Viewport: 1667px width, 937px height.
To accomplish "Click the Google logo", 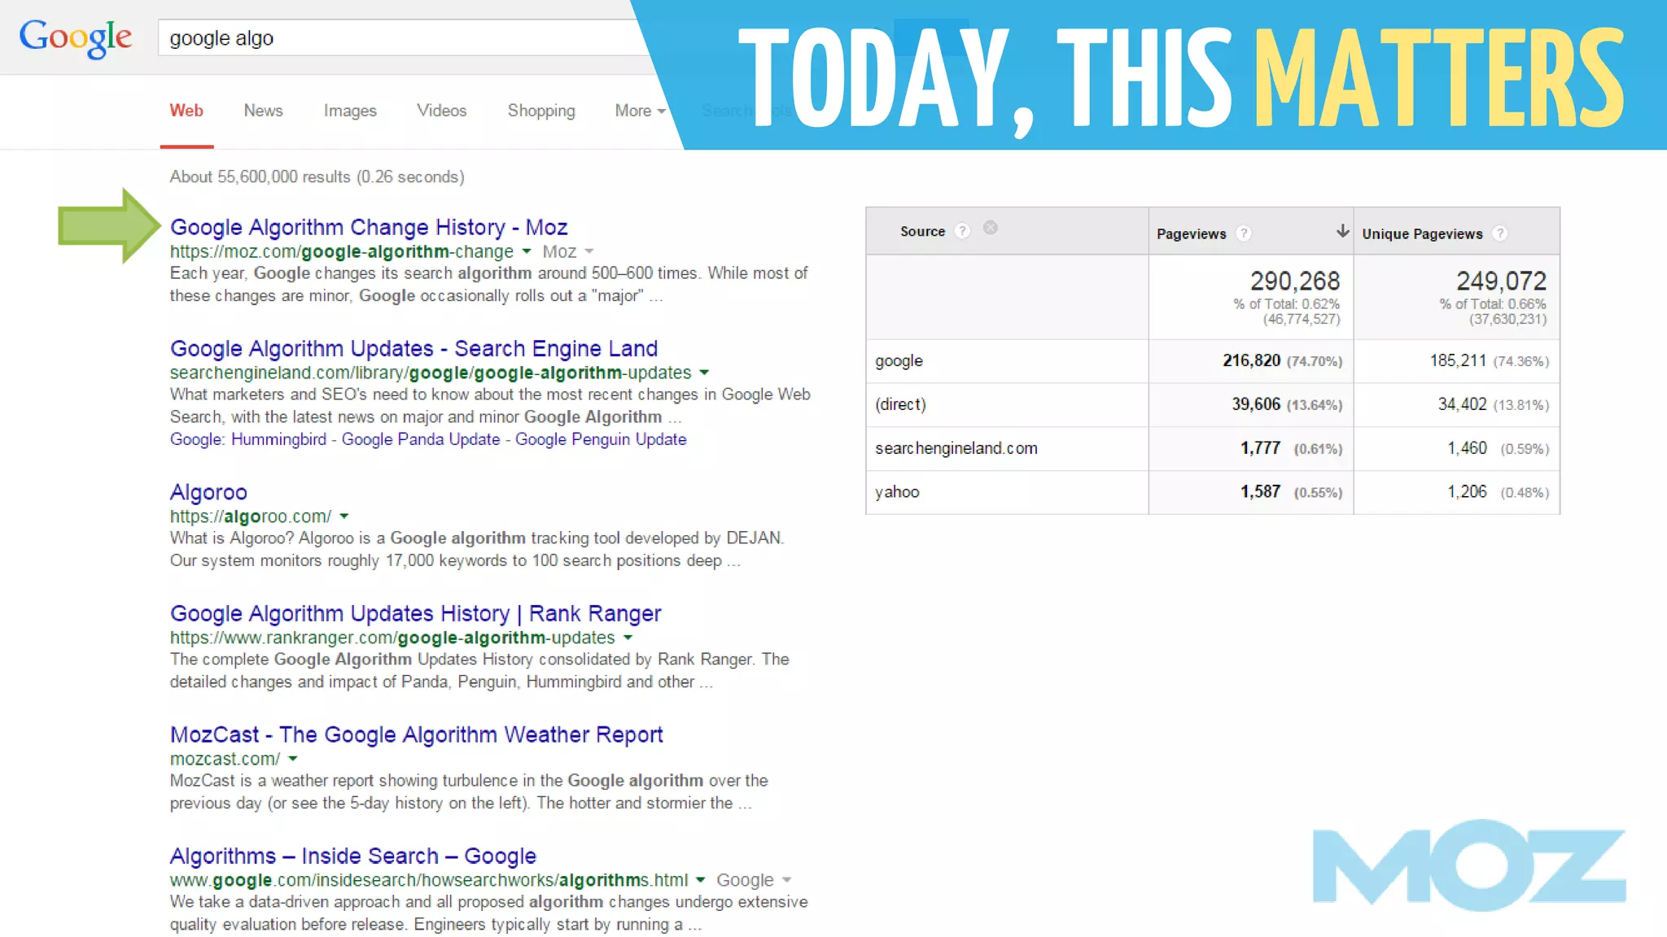I will [75, 38].
